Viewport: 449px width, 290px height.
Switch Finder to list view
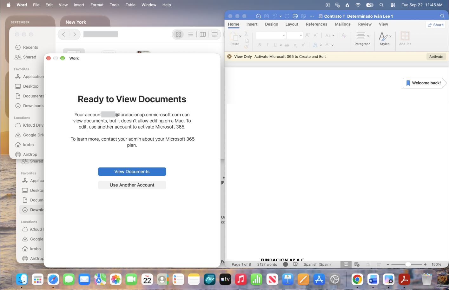click(190, 34)
